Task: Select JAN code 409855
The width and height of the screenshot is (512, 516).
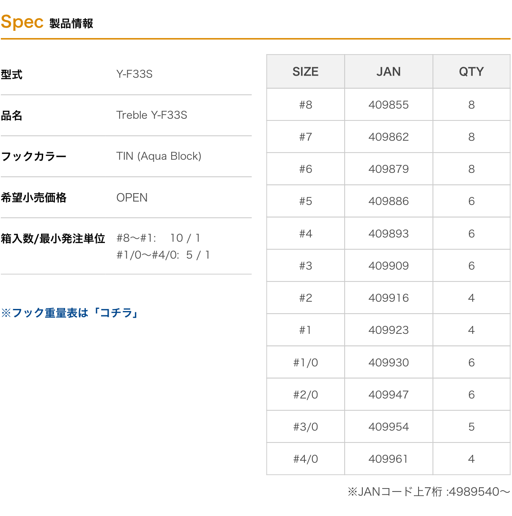Action: (x=389, y=105)
